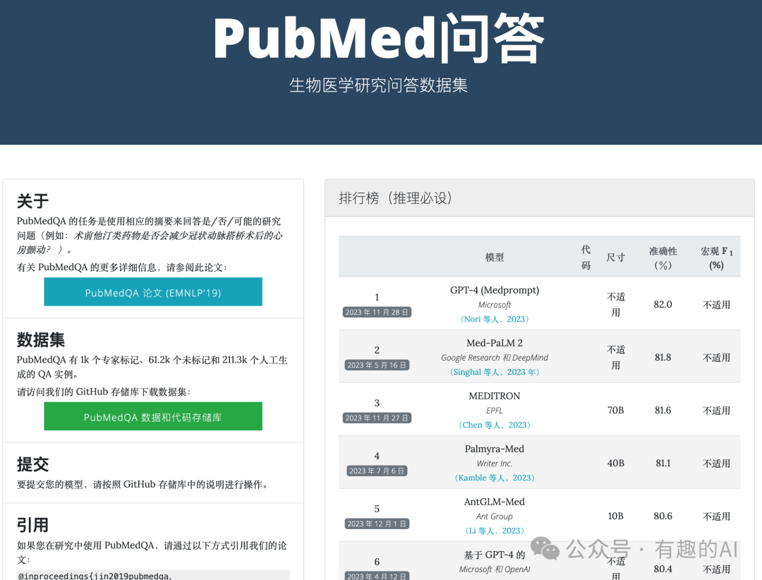The height and width of the screenshot is (580, 762).
Task: Click the accuracy value 82.0
Action: click(x=663, y=304)
